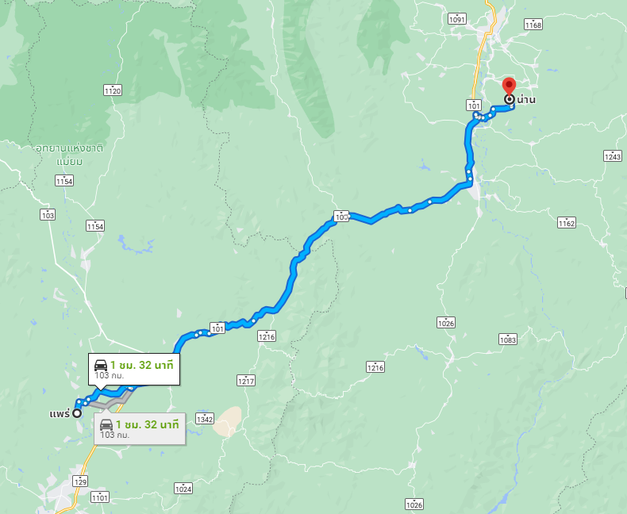Click the highway 1120 road shield
Viewport: 627px width, 514px height.
click(113, 90)
